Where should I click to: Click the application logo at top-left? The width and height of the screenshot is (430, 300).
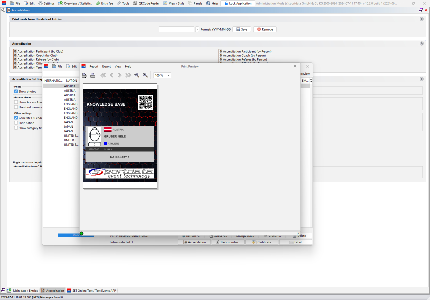[x=4, y=3]
